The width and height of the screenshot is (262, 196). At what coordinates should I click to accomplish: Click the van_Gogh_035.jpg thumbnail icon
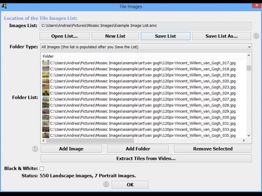point(46,135)
